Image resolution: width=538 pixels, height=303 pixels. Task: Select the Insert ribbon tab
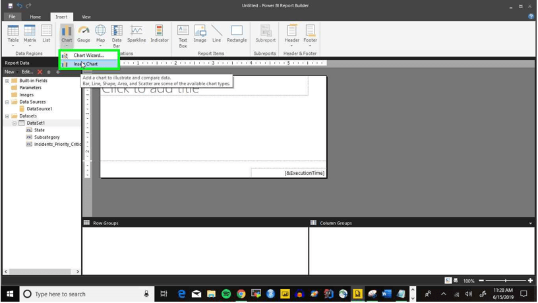[x=61, y=17]
